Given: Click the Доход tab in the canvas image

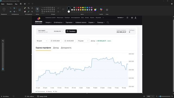Looking at the screenshot, I should pos(56,48).
